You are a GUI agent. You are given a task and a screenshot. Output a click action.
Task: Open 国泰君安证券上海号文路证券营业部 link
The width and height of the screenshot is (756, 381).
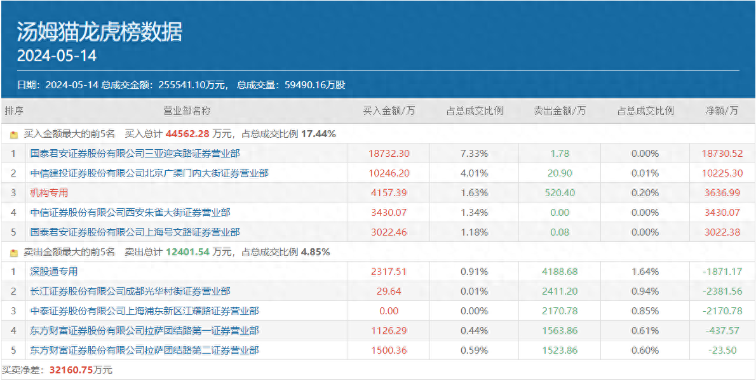(135, 232)
